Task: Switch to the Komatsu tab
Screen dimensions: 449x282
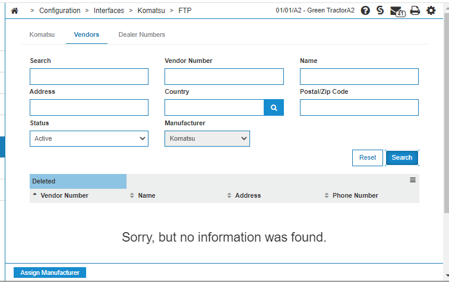Action: [42, 34]
